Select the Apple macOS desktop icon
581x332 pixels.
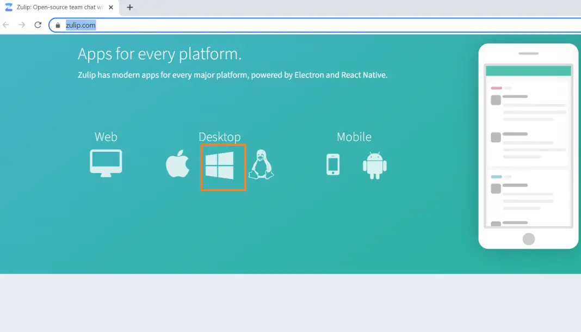coord(178,163)
